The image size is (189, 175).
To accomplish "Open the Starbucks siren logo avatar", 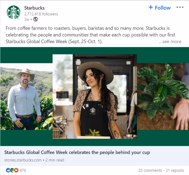I will point(14,12).
